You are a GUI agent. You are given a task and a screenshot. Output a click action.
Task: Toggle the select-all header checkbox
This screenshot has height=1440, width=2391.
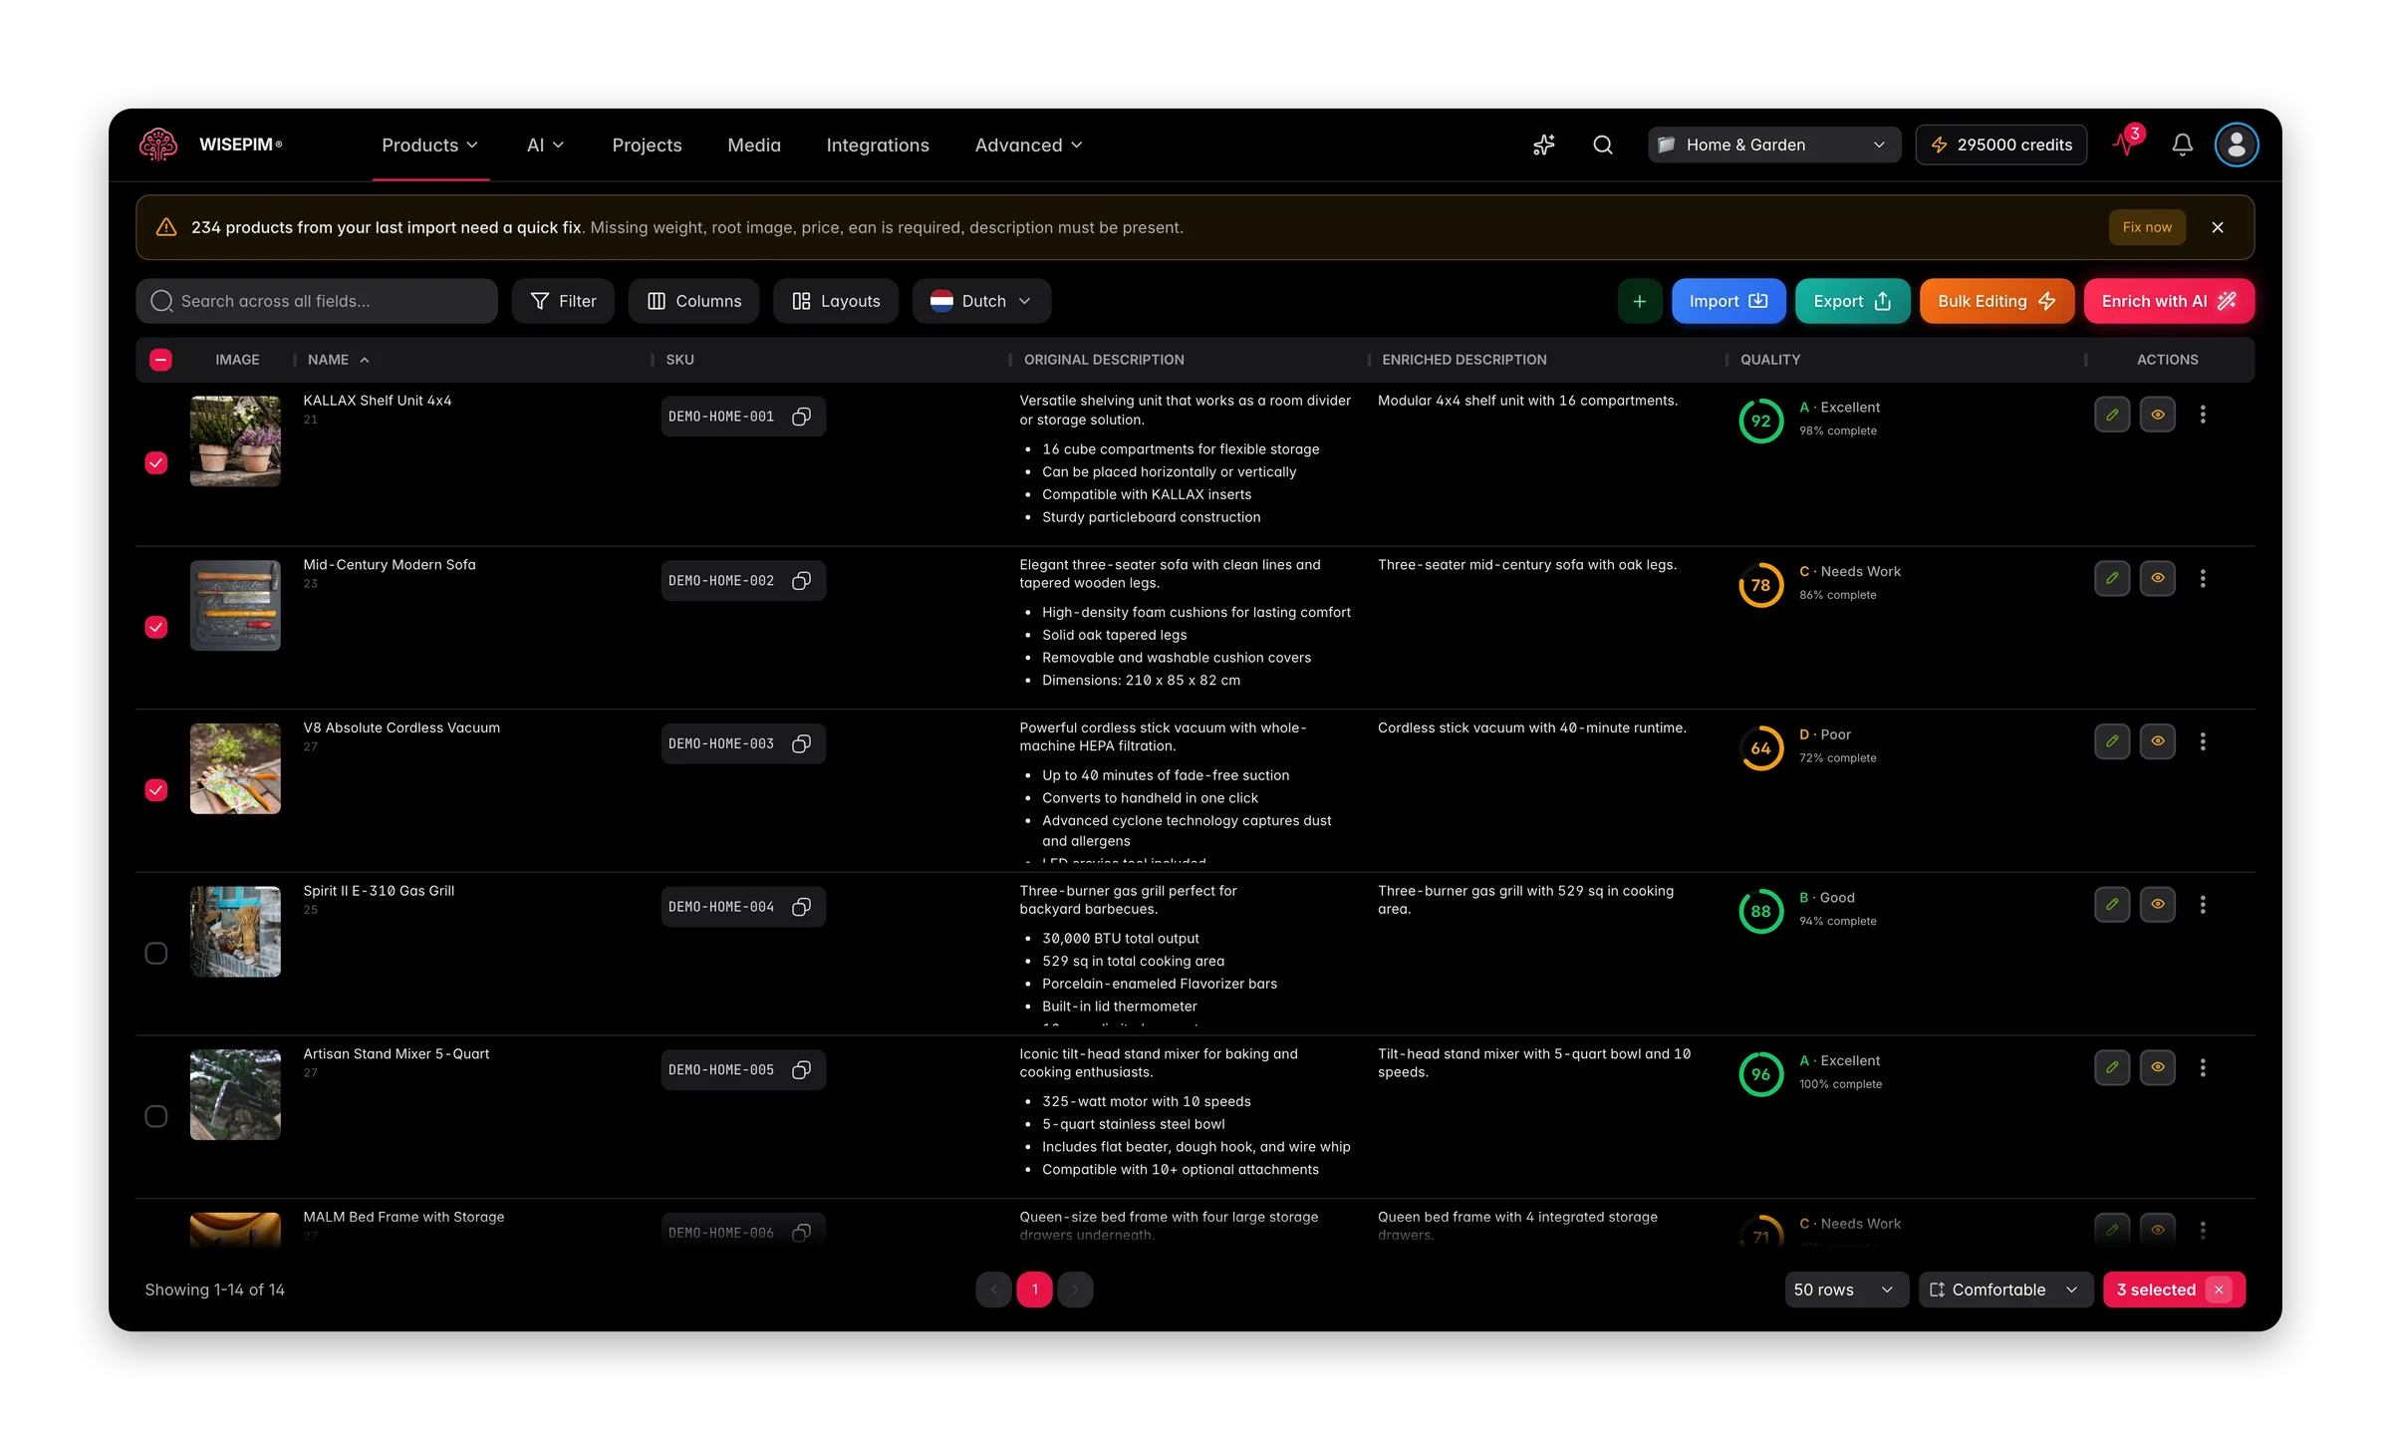(160, 360)
